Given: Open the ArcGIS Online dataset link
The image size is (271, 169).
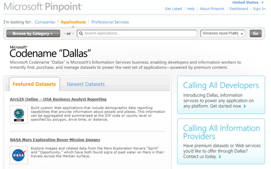Looking at the screenshot, I should [58, 99].
